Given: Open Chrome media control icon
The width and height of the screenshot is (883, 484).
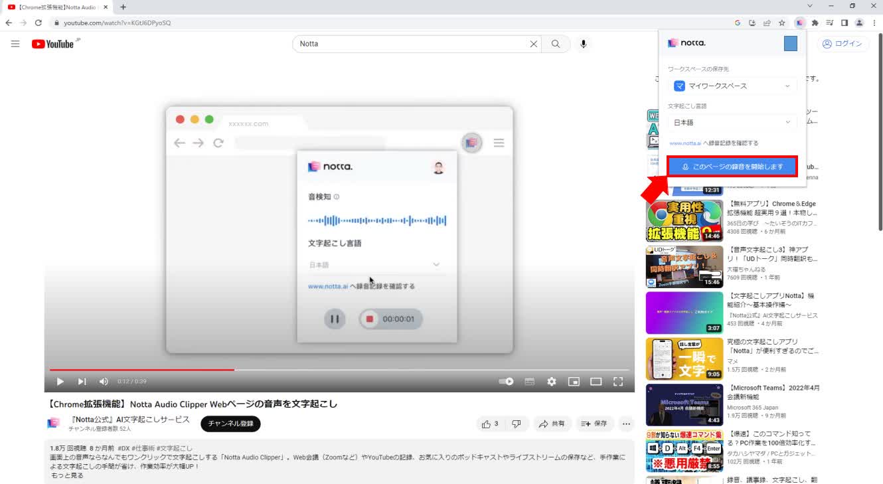Looking at the screenshot, I should 830,23.
